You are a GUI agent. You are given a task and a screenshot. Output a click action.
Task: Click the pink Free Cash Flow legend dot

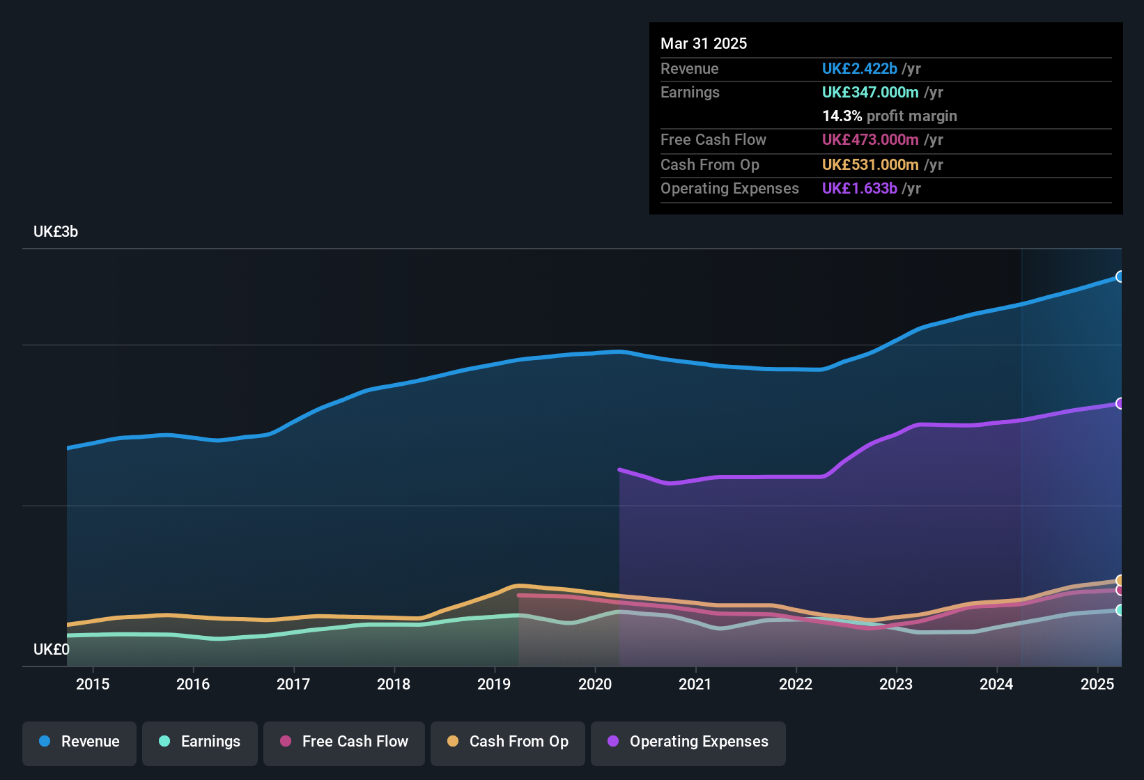(x=285, y=742)
